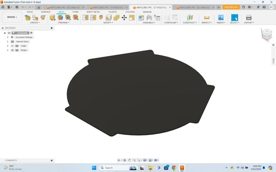The width and height of the screenshot is (276, 172).
Task: Select the Generate Face Groups tool
Action: click(60, 18)
